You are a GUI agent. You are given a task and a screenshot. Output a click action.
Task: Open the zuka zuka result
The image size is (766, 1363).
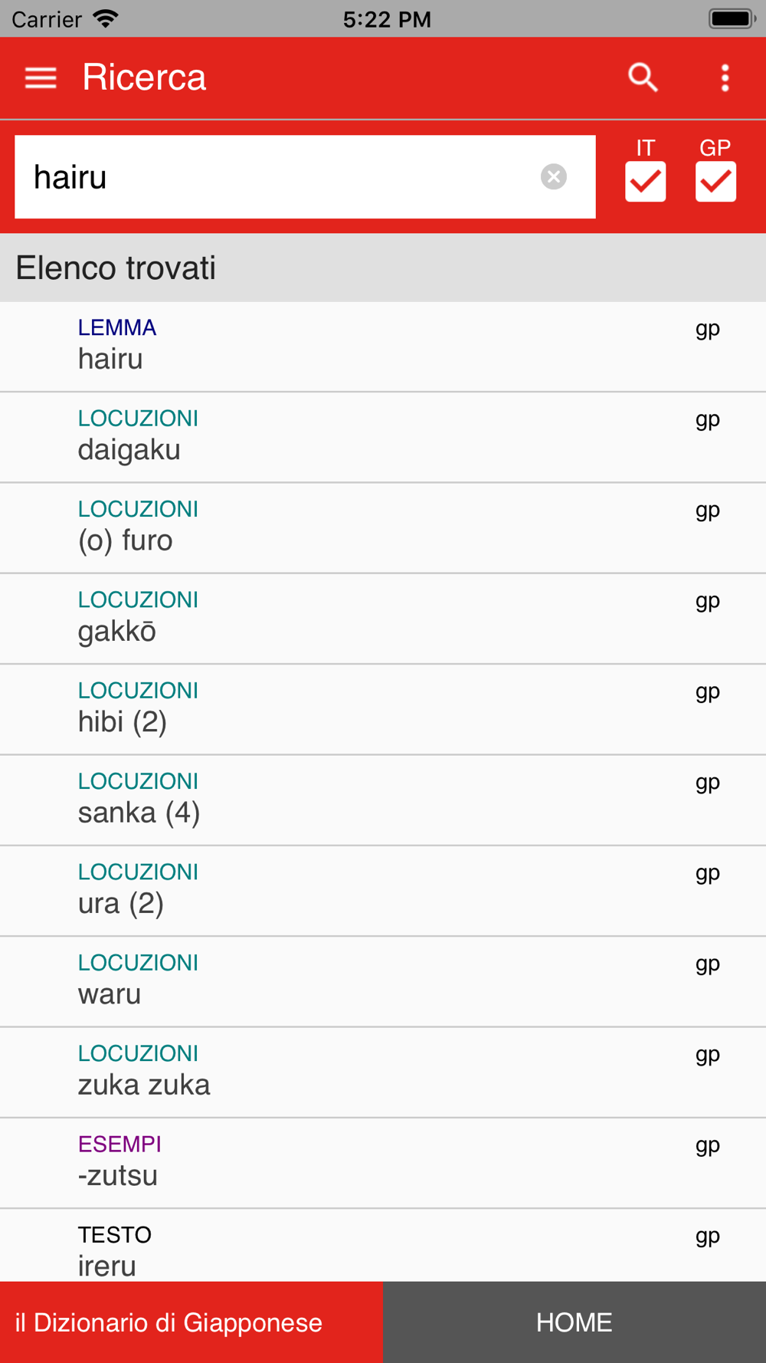(x=383, y=1072)
